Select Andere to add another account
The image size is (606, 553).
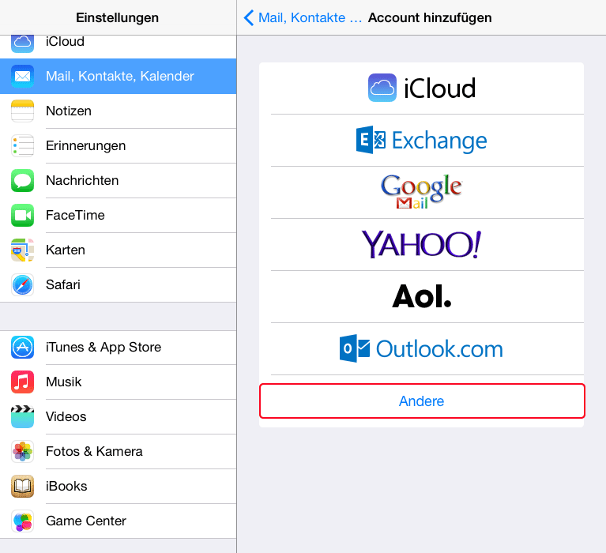coord(422,401)
